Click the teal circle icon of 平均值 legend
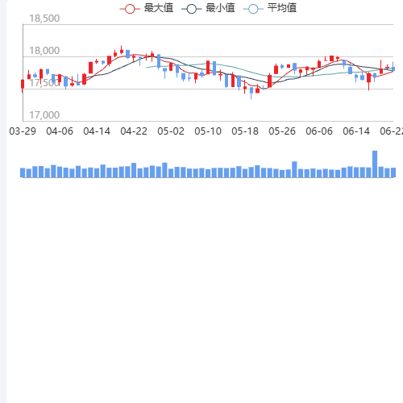 [x=253, y=9]
